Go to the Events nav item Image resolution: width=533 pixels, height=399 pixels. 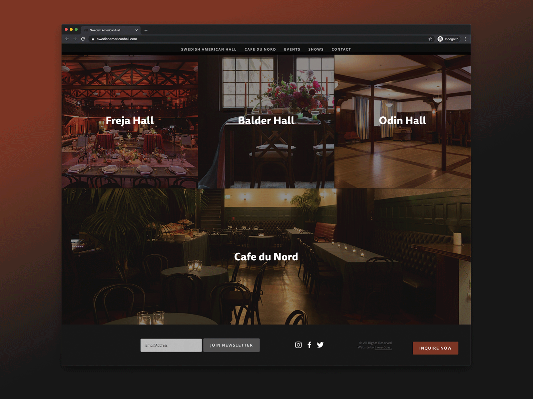click(292, 50)
